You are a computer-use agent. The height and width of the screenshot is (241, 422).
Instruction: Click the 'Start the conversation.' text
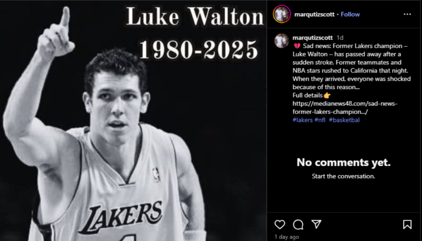pyautogui.click(x=343, y=176)
